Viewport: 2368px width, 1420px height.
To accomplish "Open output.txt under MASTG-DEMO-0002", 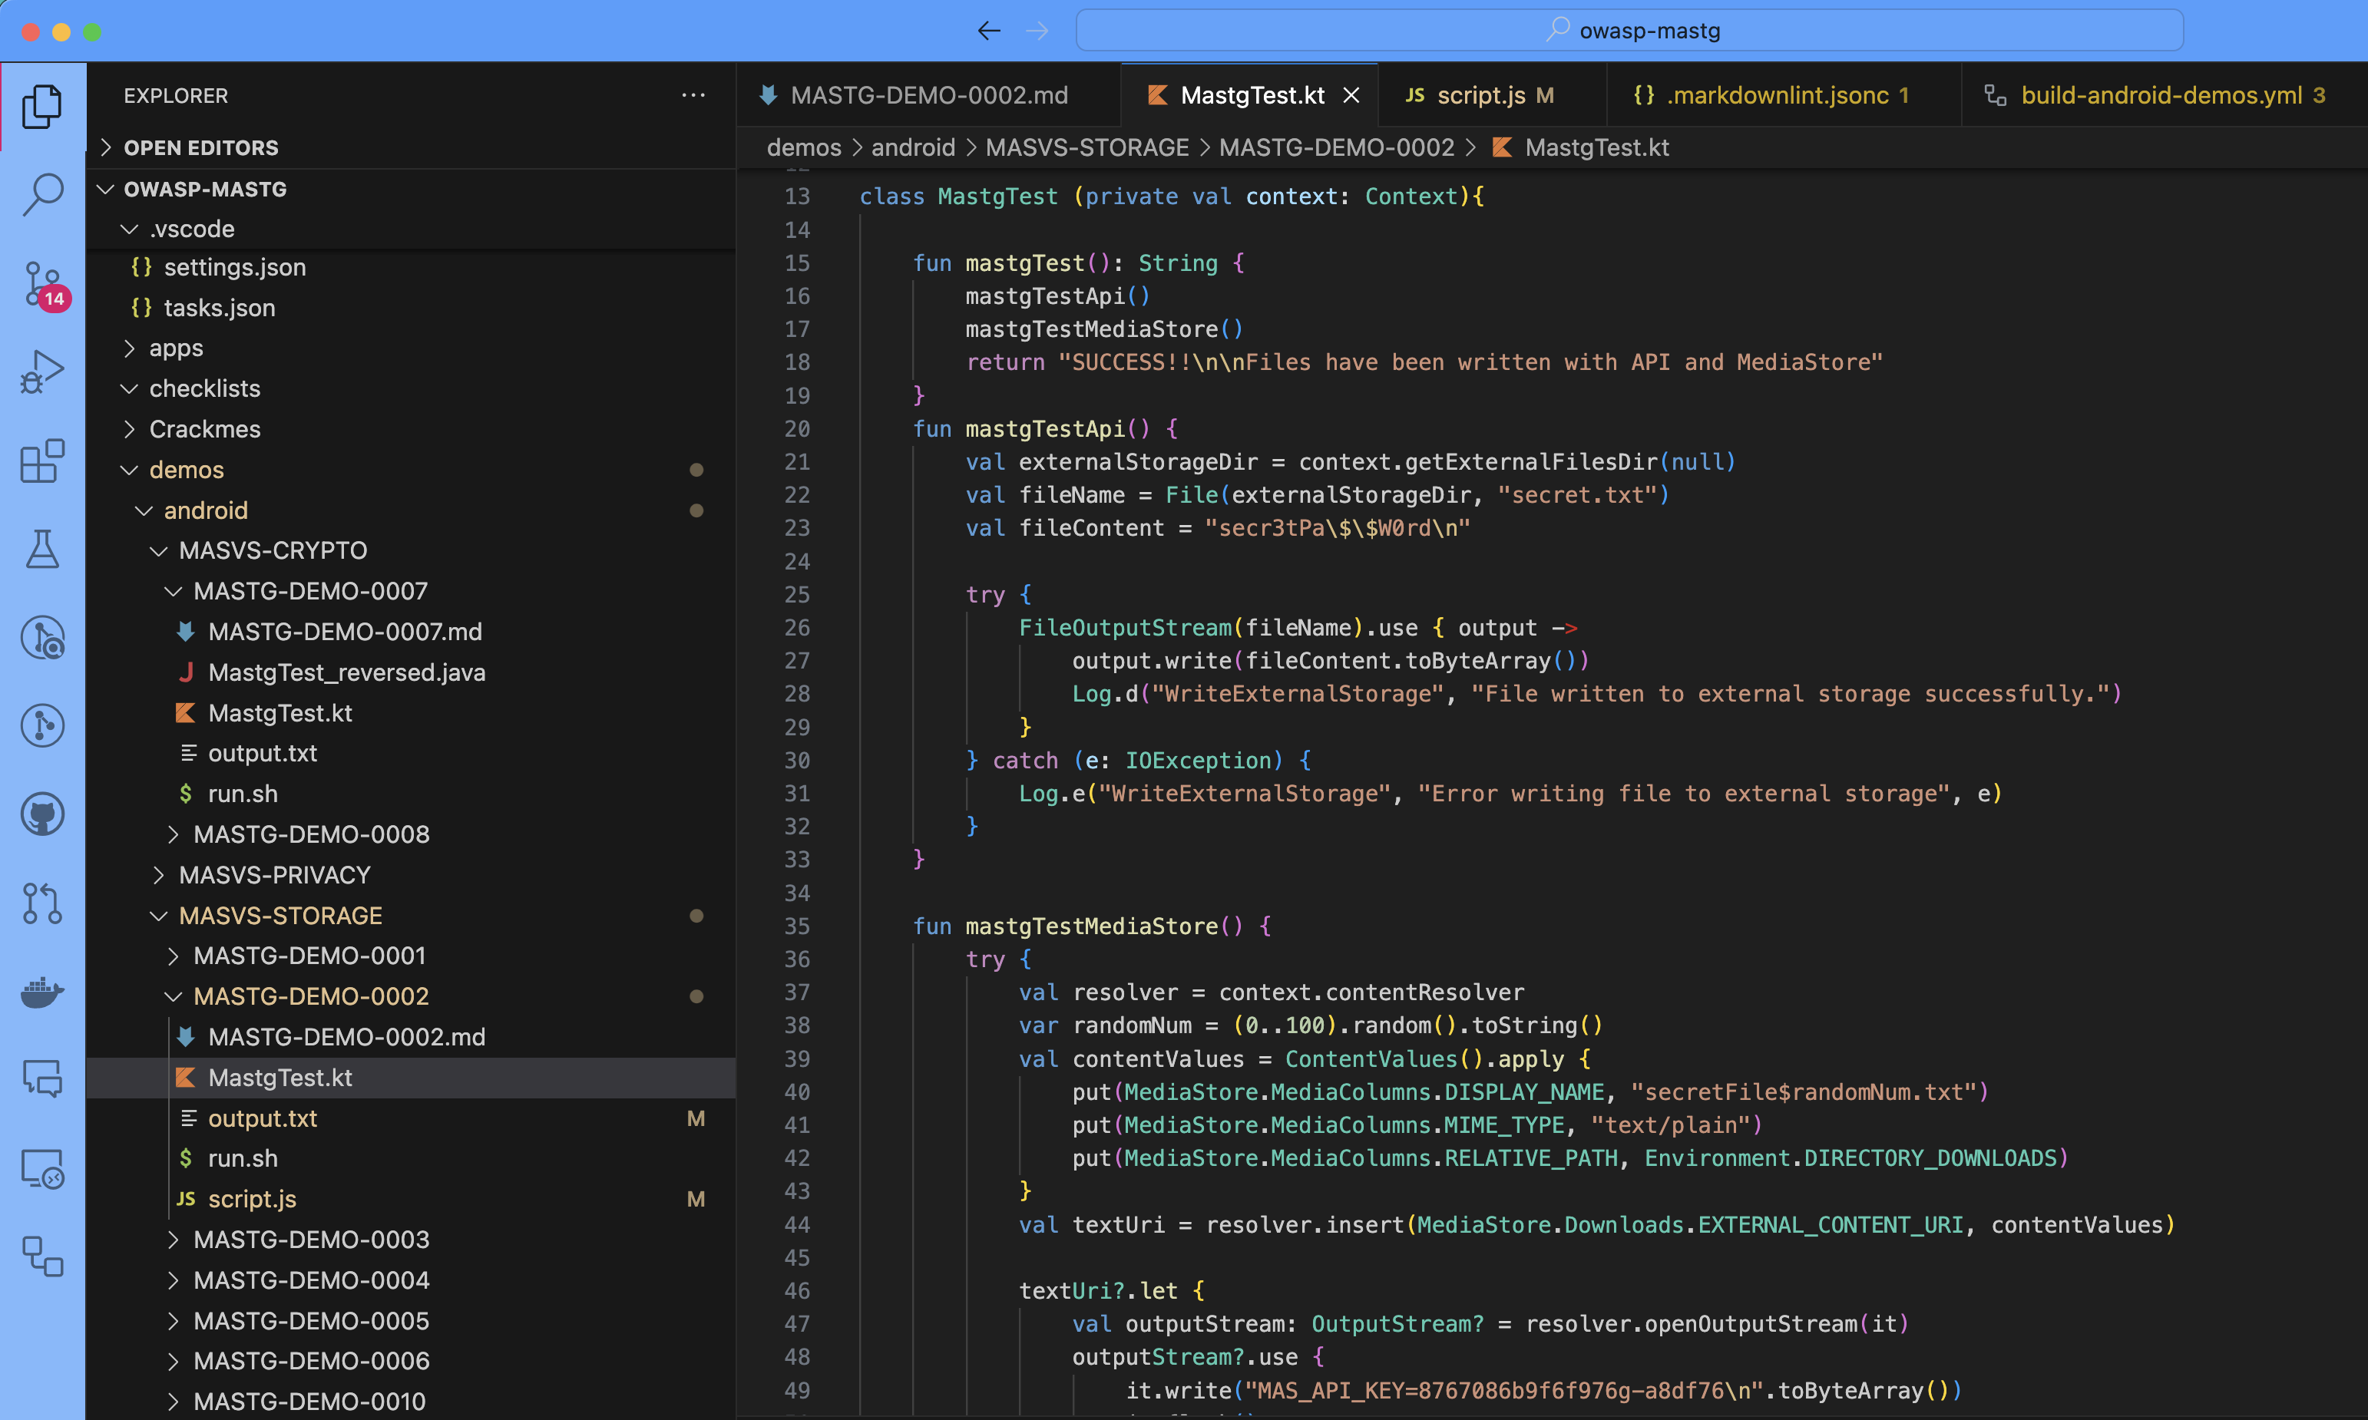I will coord(263,1118).
